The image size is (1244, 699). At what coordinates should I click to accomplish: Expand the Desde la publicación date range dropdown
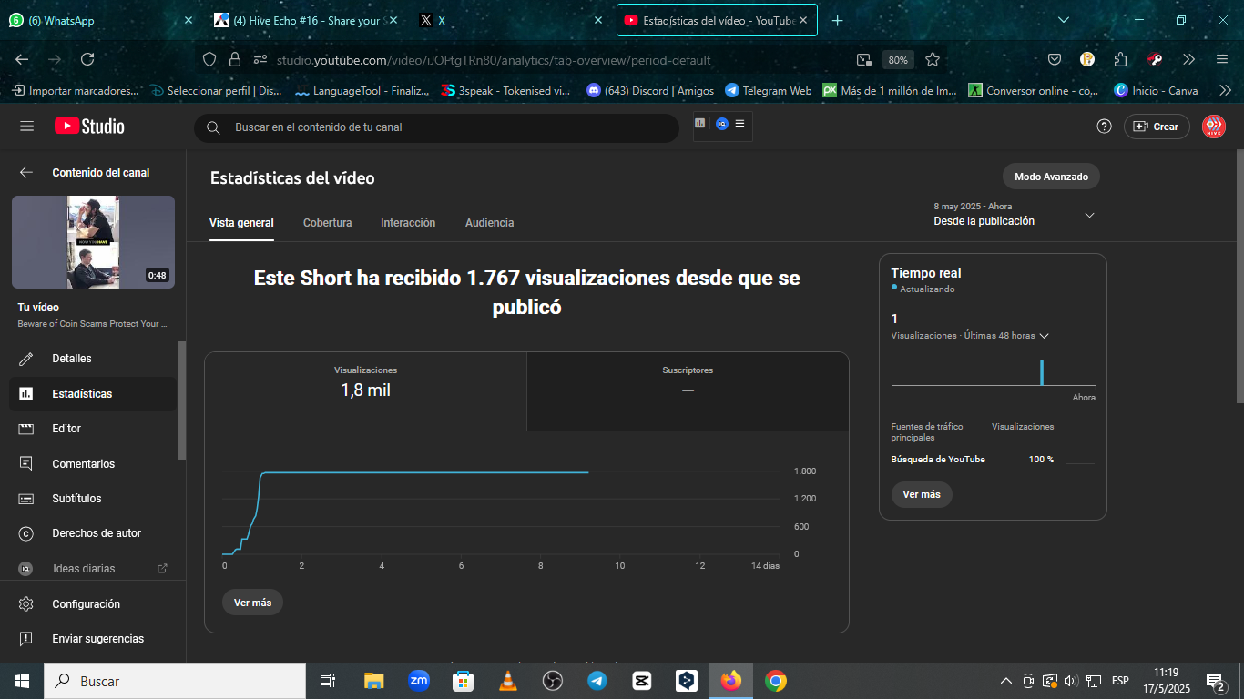[1015, 215]
